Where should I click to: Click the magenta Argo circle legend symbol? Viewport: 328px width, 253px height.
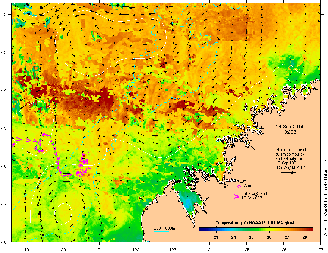click(x=239, y=186)
